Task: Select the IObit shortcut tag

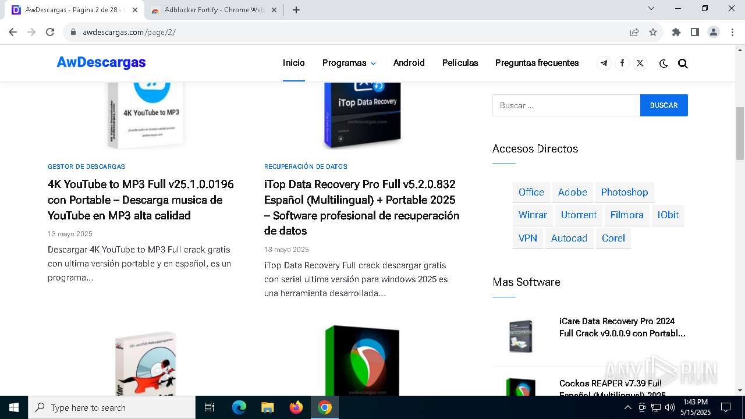Action: coord(668,215)
